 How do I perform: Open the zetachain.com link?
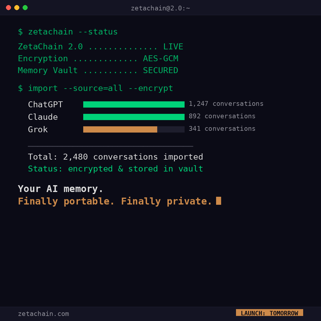pyautogui.click(x=43, y=314)
